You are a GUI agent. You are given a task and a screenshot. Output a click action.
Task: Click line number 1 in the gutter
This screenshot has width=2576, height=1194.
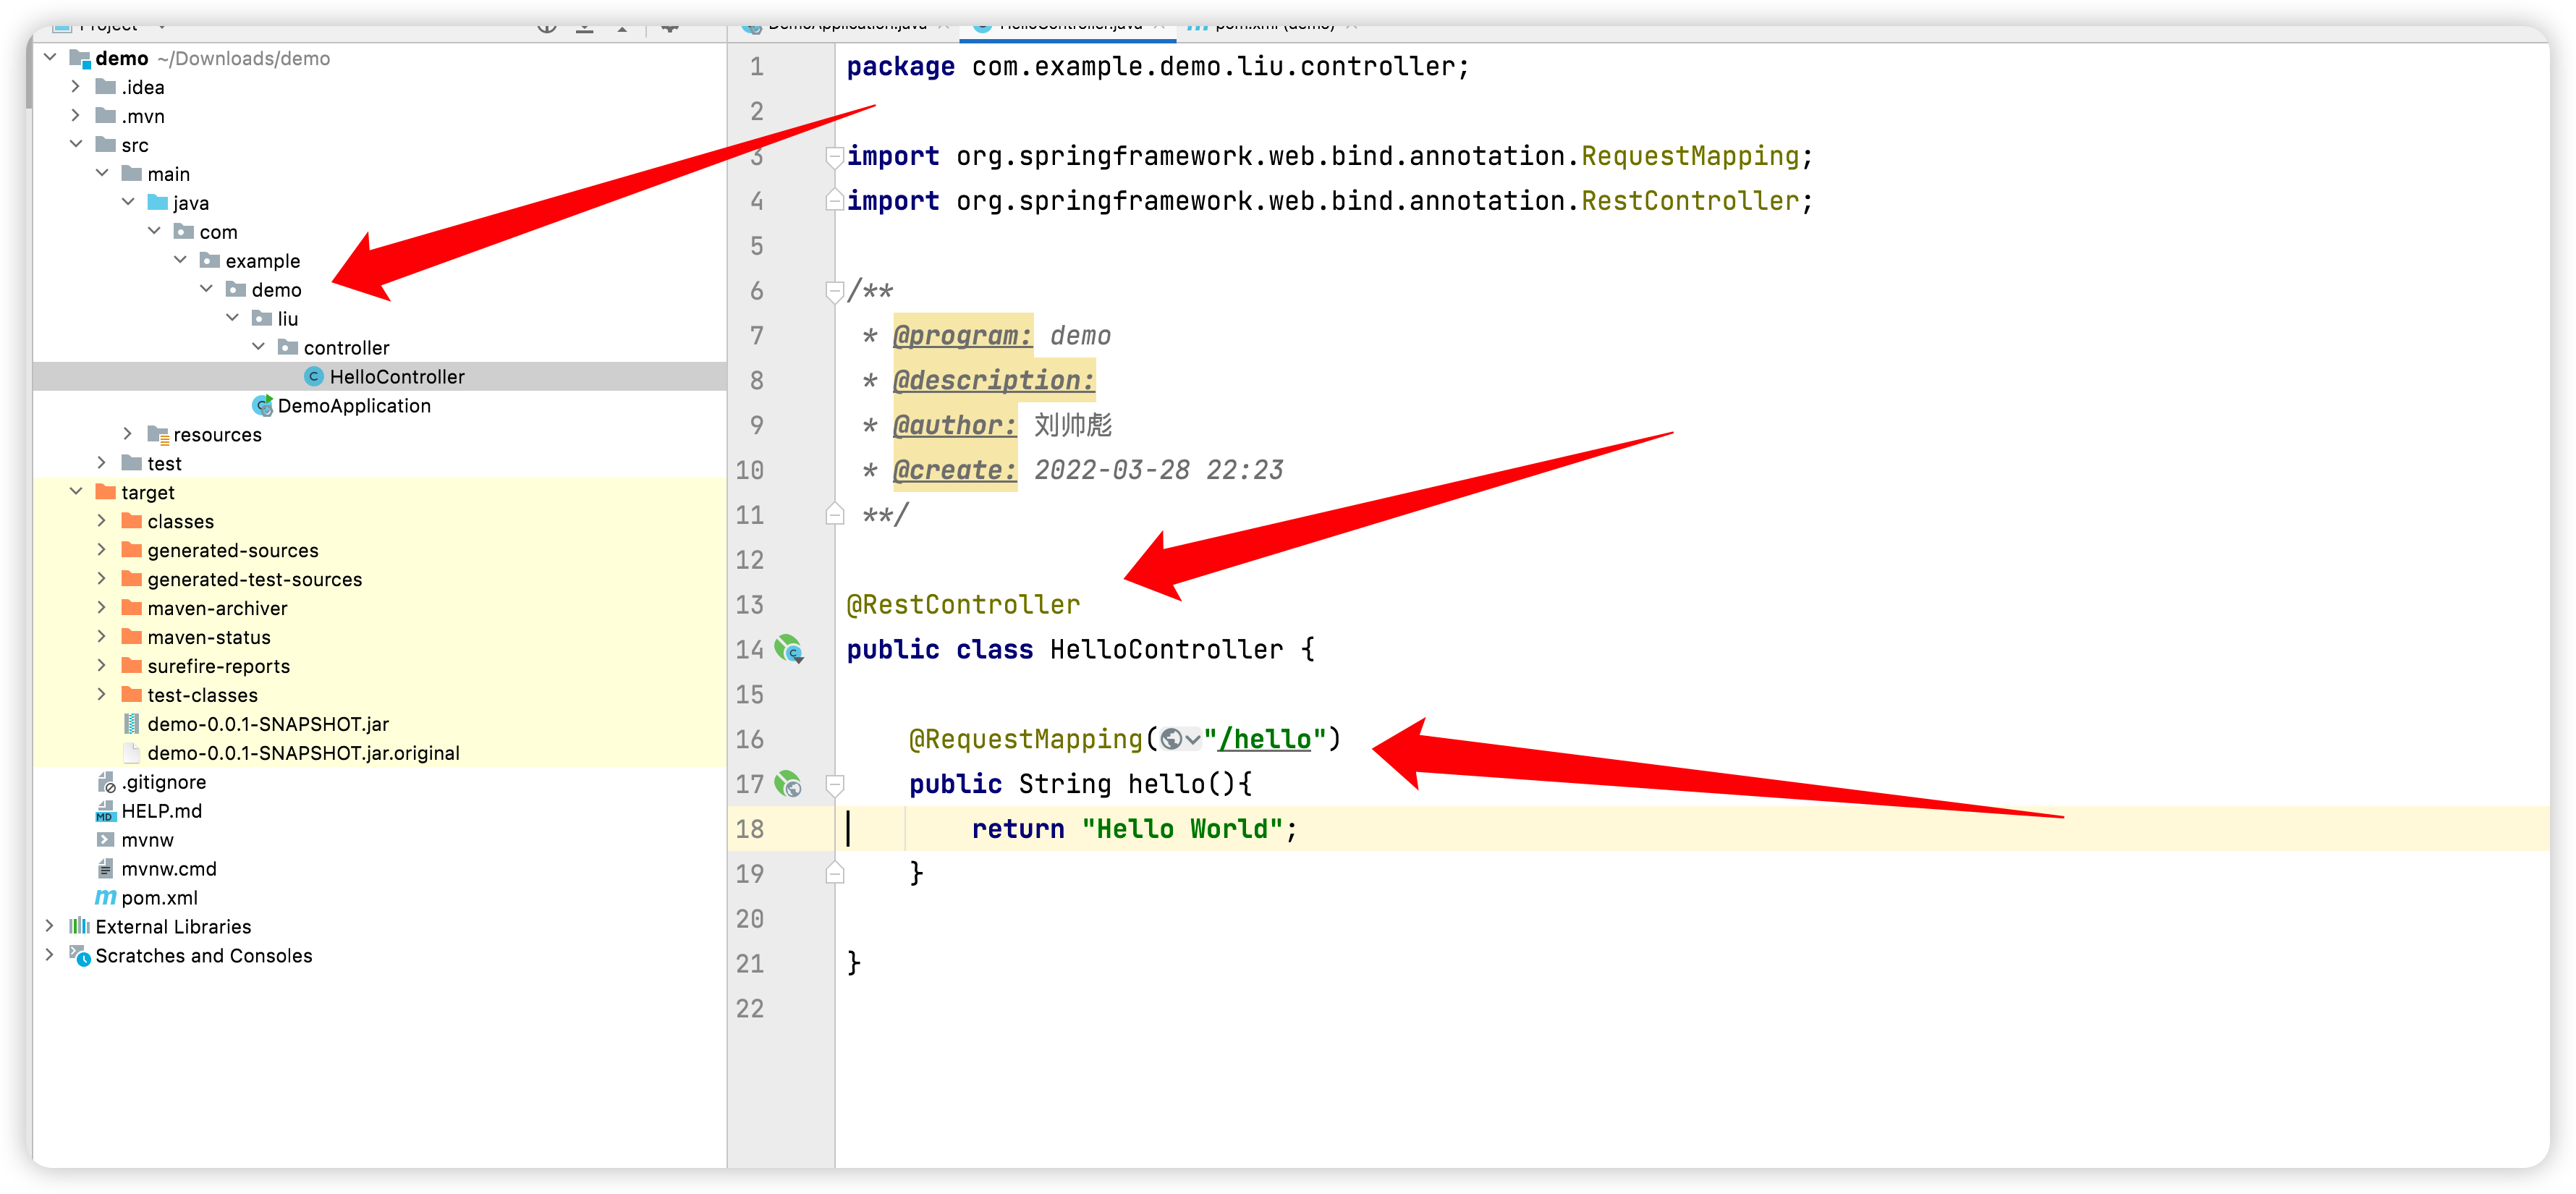[x=757, y=68]
